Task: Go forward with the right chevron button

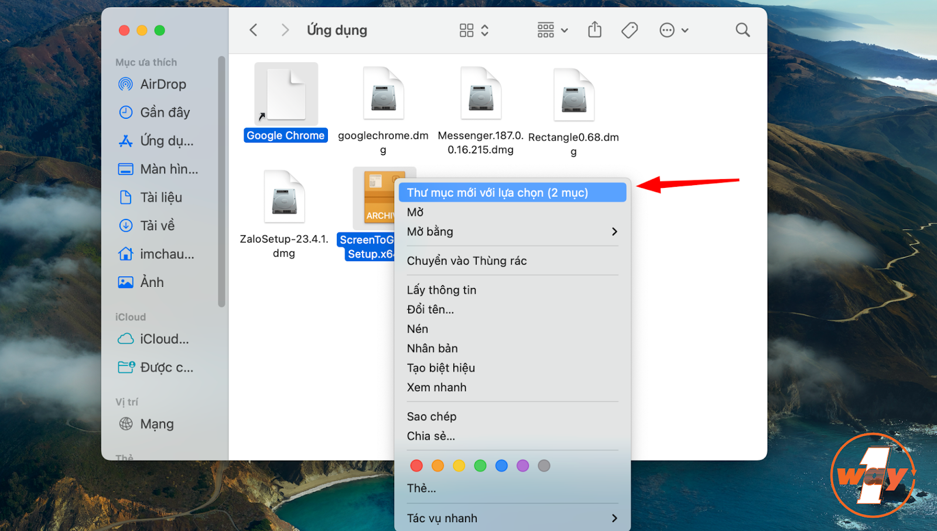Action: click(x=285, y=30)
